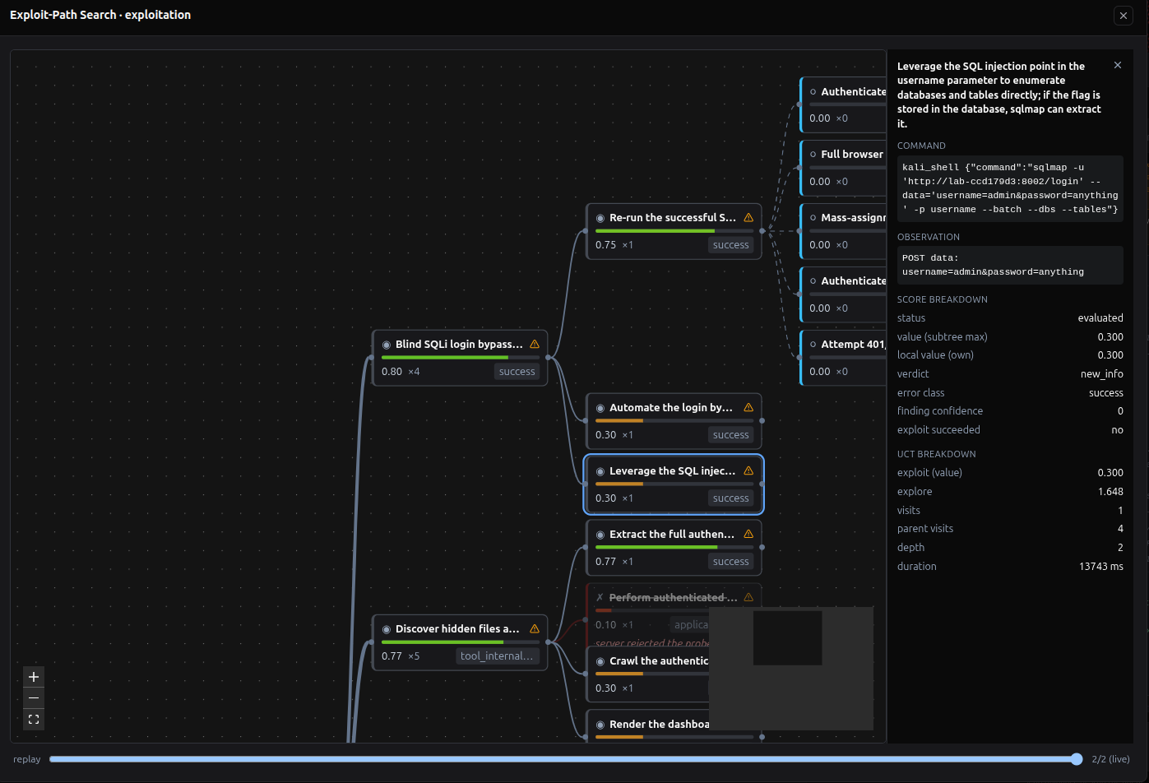
Task: Select the Automate the login node title
Action: pos(671,407)
